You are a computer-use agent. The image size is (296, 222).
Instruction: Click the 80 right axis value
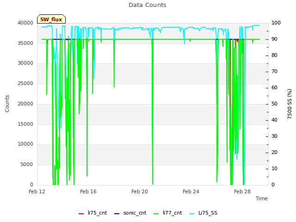[x=274, y=55]
